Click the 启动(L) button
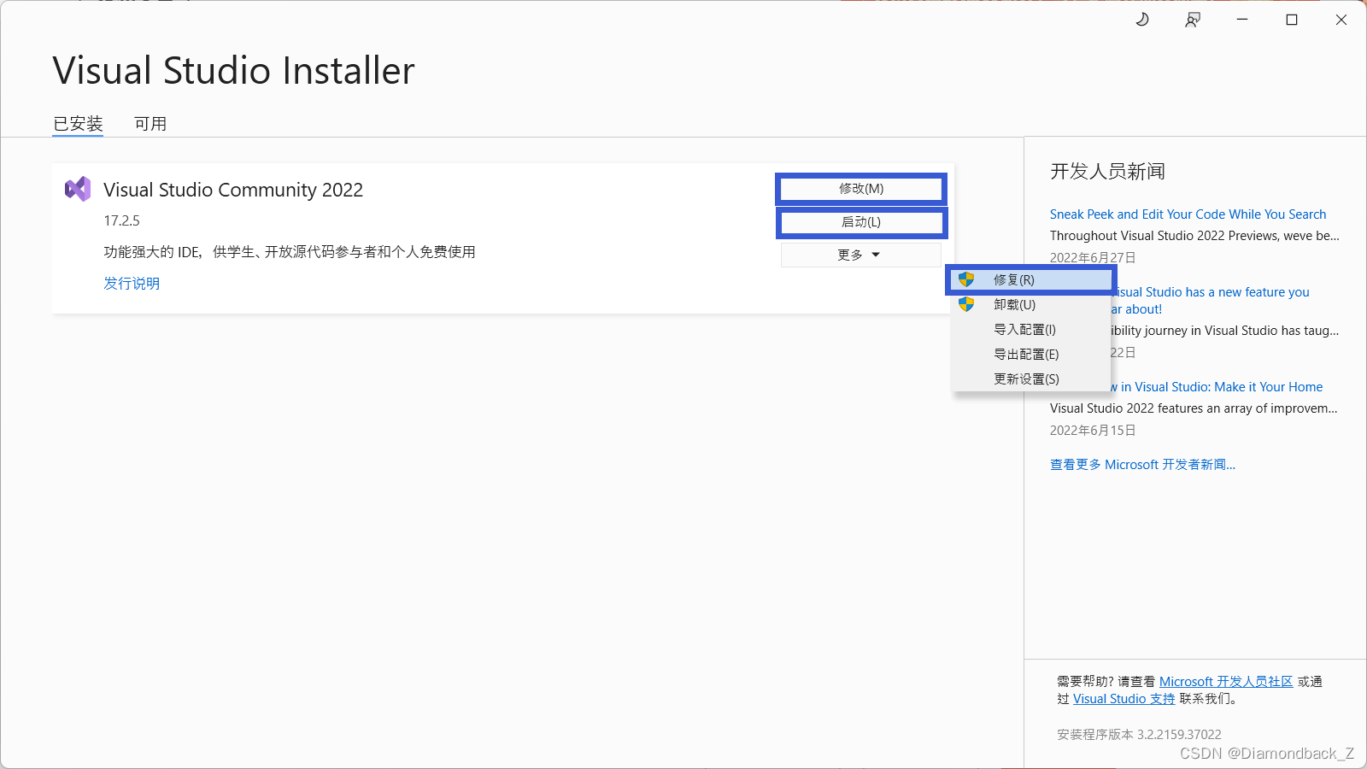This screenshot has height=769, width=1367. (x=861, y=222)
